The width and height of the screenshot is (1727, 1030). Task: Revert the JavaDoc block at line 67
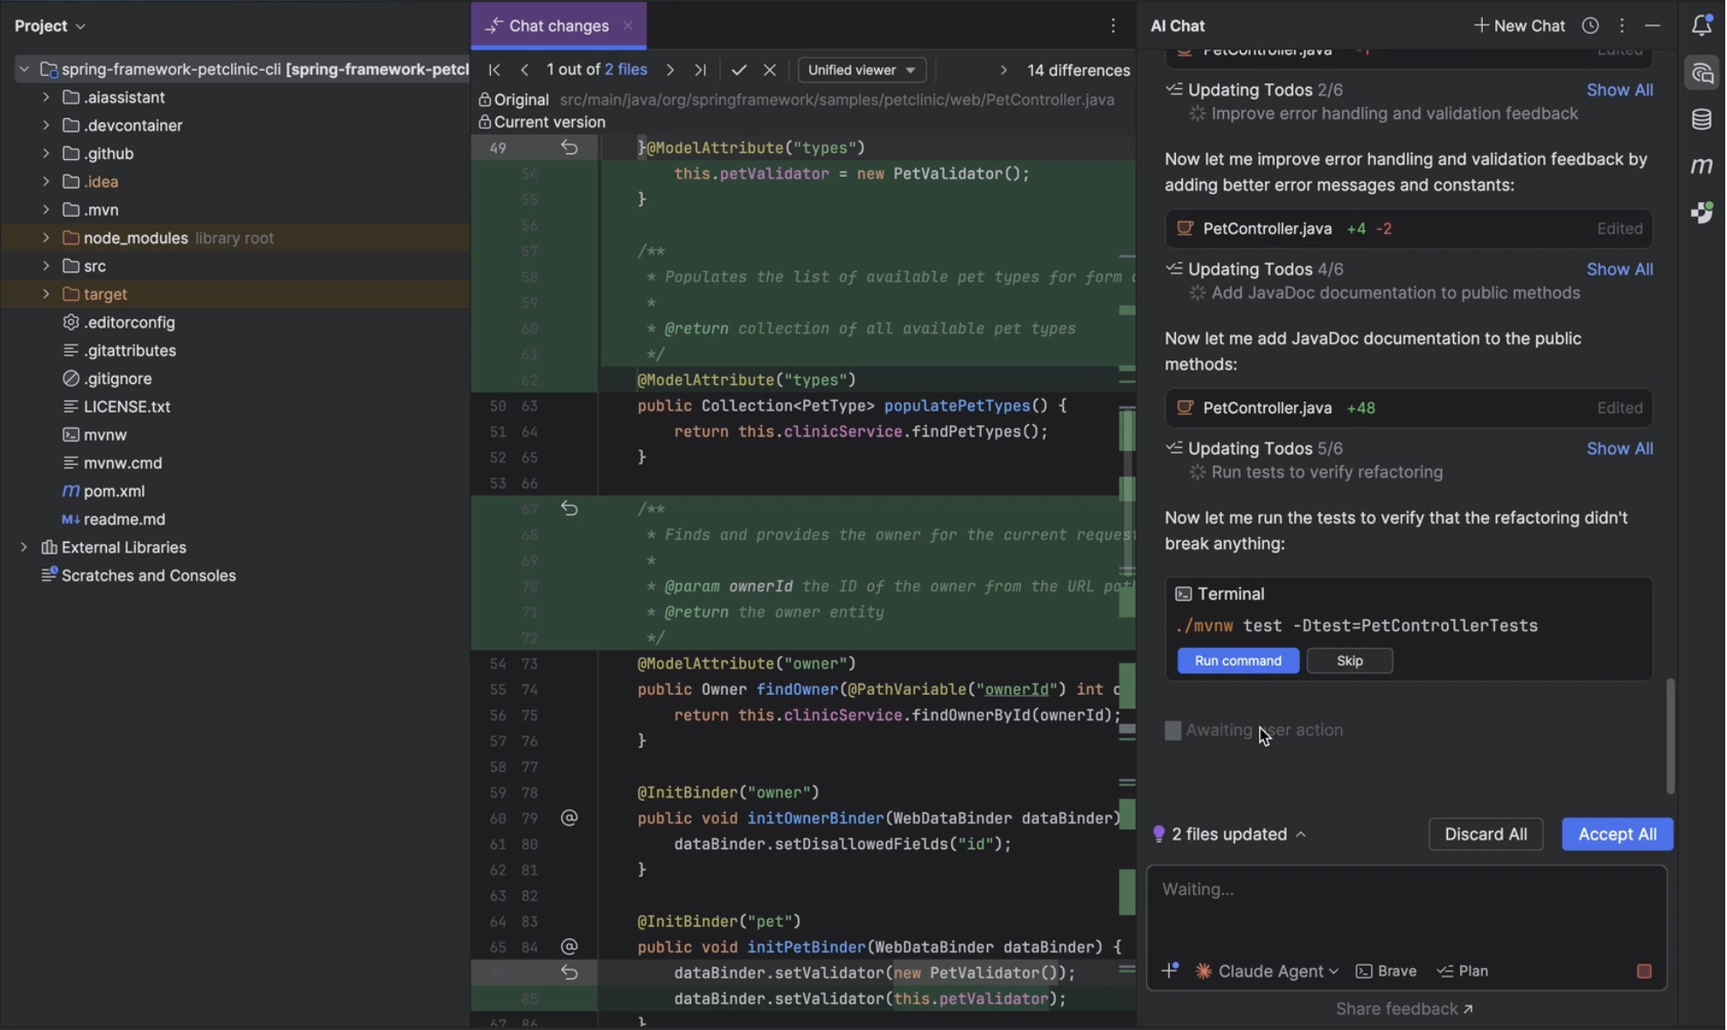(570, 509)
